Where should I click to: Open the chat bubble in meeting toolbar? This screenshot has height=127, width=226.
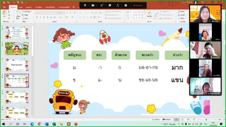click(110, 5)
